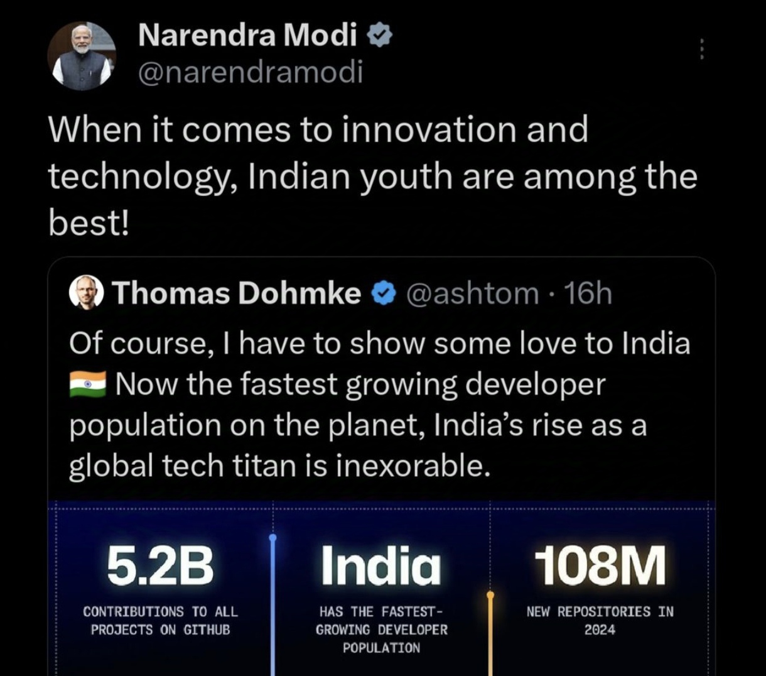Click the @narendramodi handle
The height and width of the screenshot is (676, 766).
pyautogui.click(x=251, y=73)
